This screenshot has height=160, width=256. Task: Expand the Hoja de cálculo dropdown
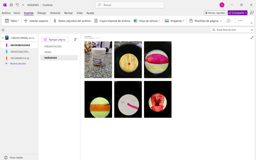click(x=159, y=21)
